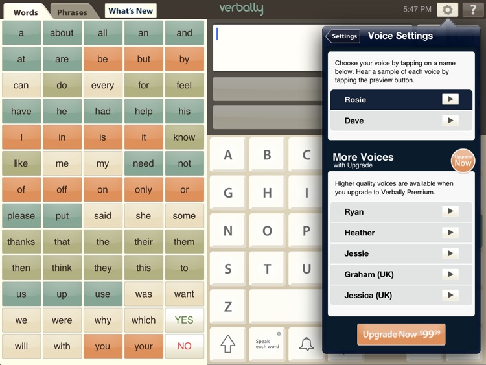Image resolution: width=486 pixels, height=365 pixels.
Task: Tap the word tile 'only'
Action: (143, 189)
